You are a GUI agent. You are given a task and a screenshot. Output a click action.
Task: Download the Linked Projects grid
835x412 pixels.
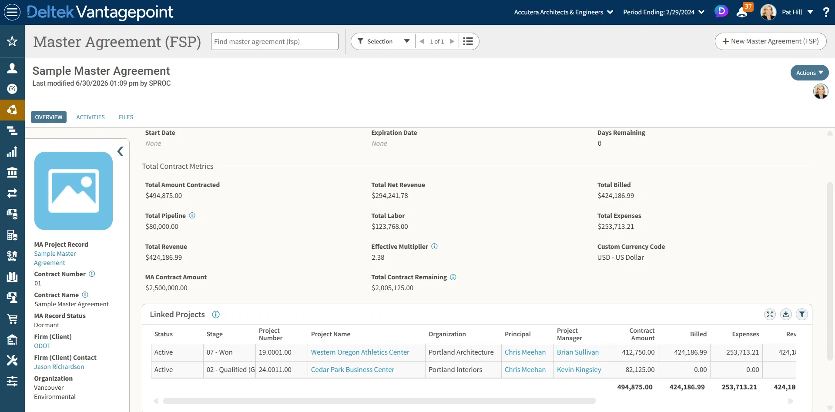[786, 315]
